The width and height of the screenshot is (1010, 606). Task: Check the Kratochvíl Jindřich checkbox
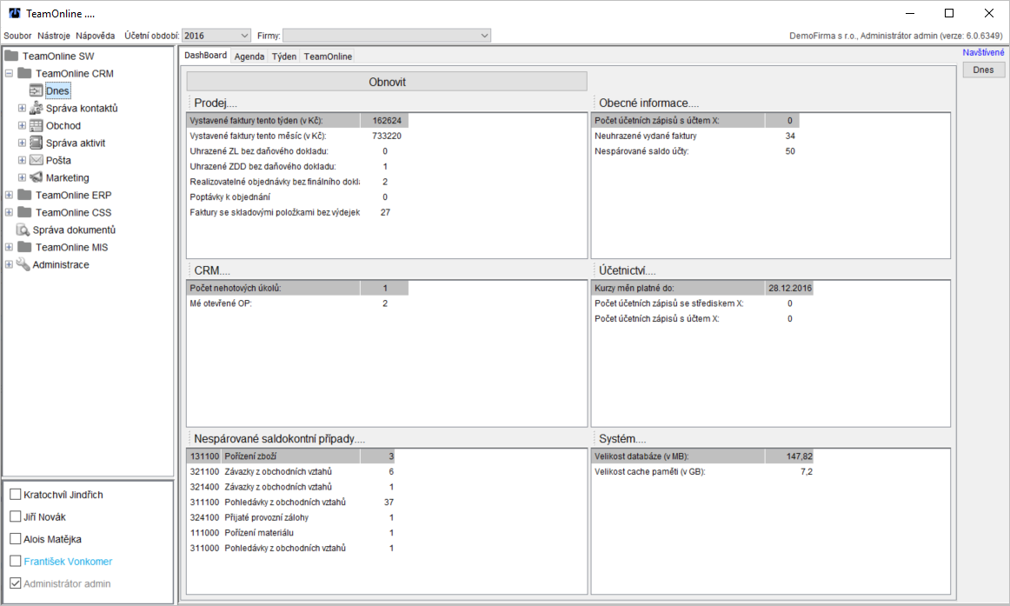tap(16, 495)
